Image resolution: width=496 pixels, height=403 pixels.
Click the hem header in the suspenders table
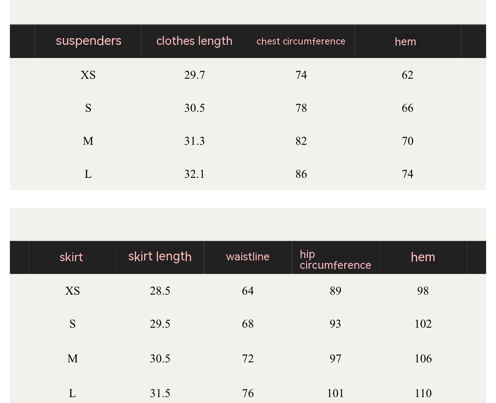pyautogui.click(x=405, y=42)
